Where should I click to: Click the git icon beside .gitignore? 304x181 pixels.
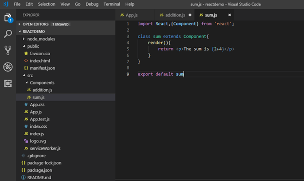pos(23,155)
